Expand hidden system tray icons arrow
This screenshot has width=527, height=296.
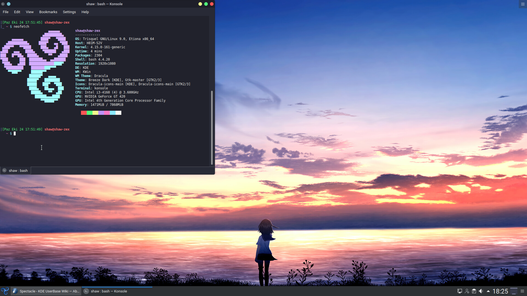(x=488, y=291)
